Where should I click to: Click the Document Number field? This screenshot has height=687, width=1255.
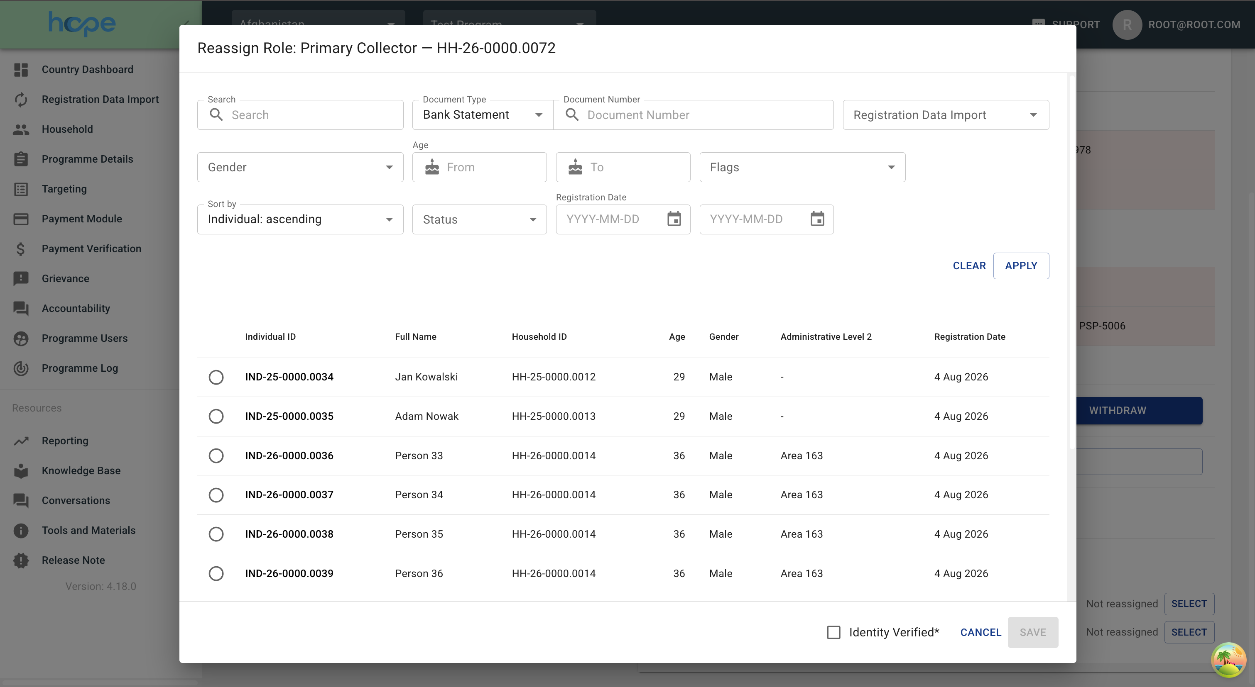pyautogui.click(x=693, y=115)
